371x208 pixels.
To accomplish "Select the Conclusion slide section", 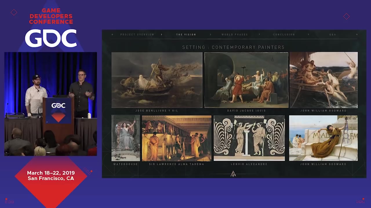I will pos(284,34).
